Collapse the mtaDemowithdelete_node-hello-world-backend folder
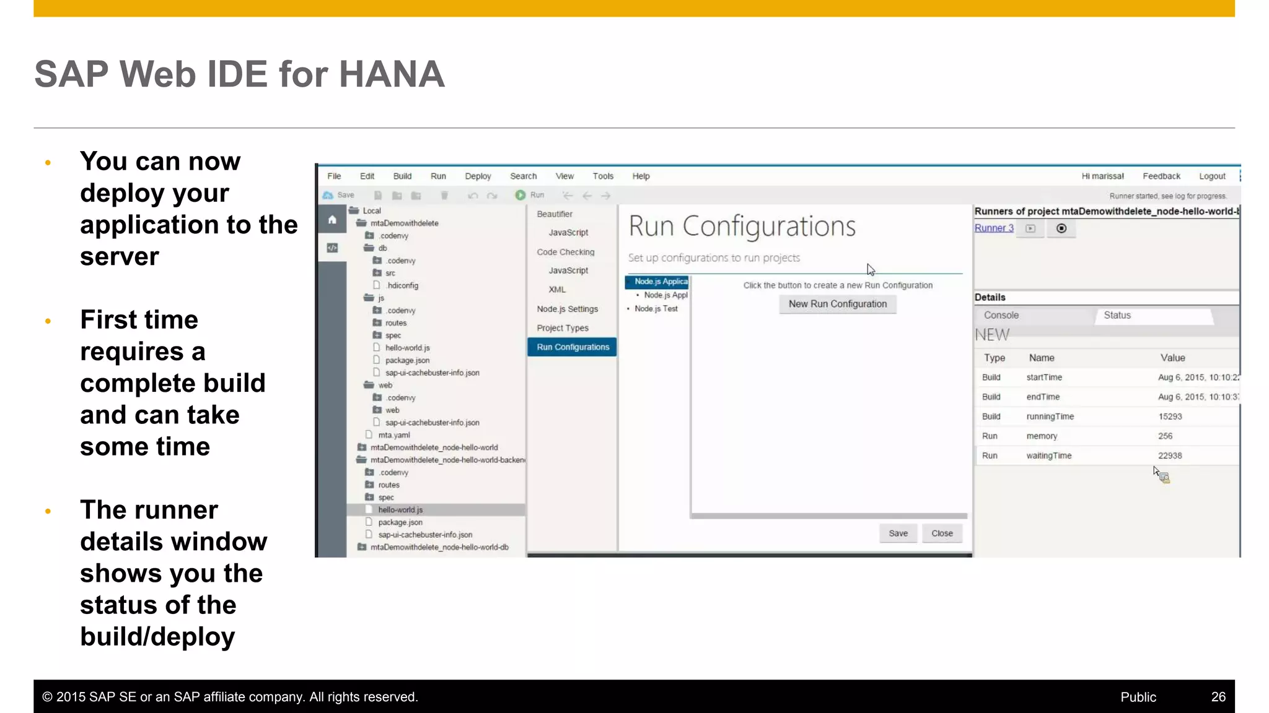The height and width of the screenshot is (713, 1269). pyautogui.click(x=361, y=460)
